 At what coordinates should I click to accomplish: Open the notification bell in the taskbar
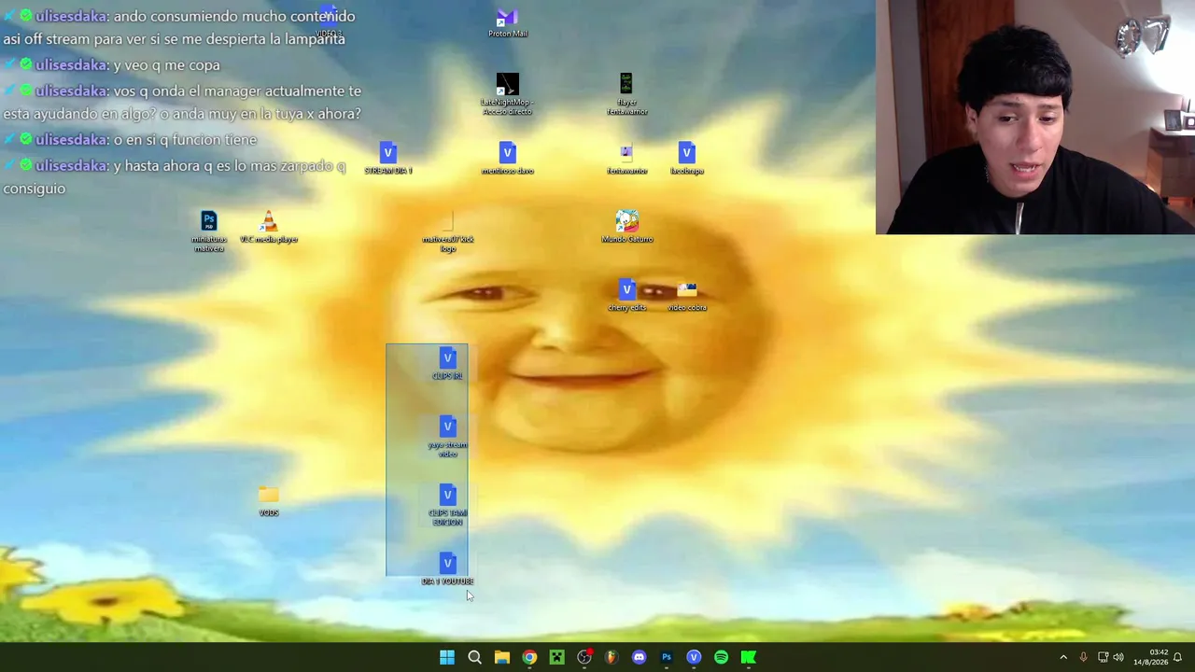point(1178,657)
